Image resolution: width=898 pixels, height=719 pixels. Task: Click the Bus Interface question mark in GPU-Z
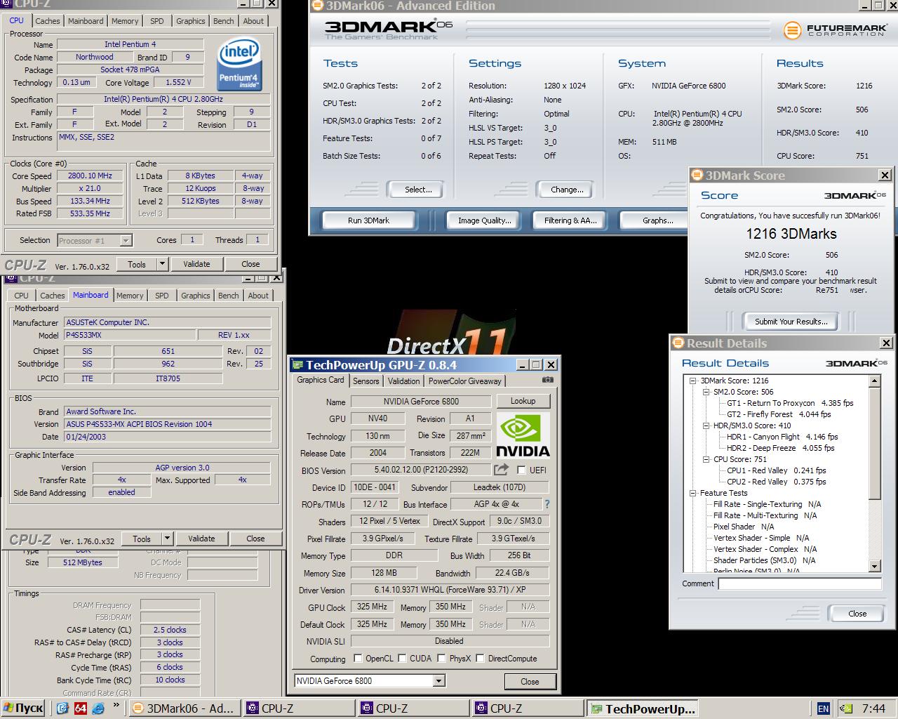coord(547,504)
